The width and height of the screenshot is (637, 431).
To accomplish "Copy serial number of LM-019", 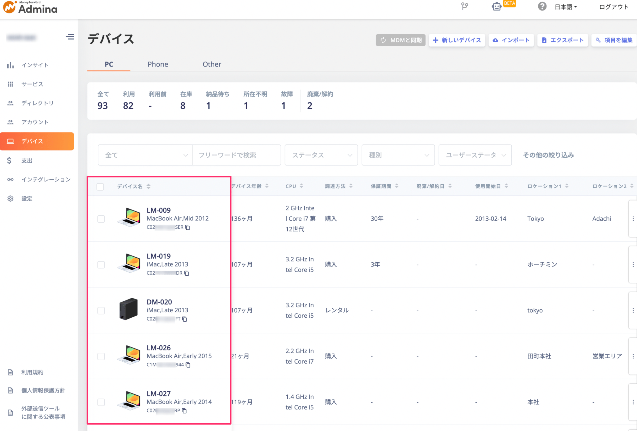I will (187, 273).
